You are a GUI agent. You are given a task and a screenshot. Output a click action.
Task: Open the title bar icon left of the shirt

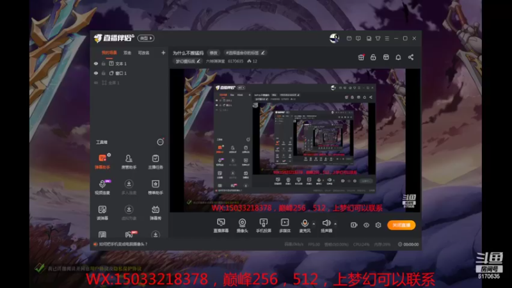[369, 38]
